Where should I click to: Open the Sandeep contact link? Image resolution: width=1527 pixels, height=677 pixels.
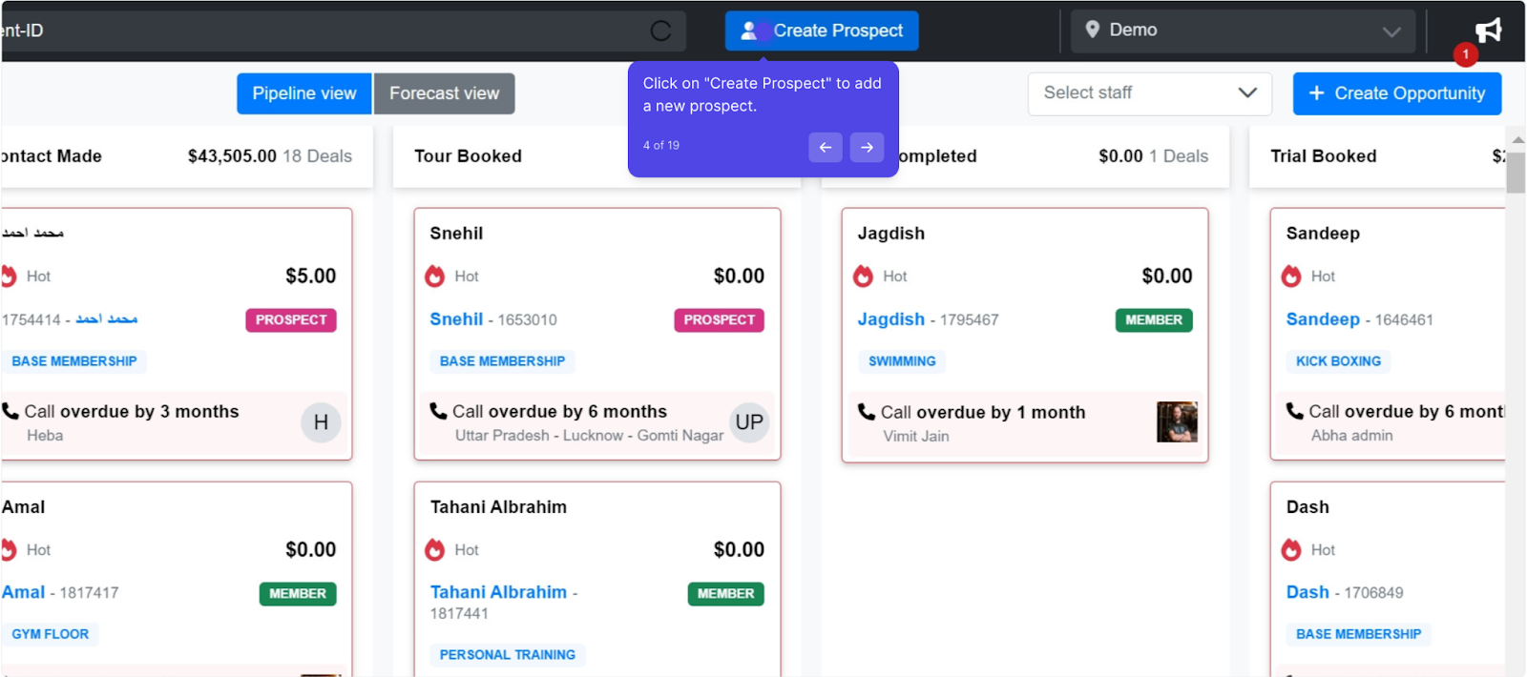[x=1323, y=319]
